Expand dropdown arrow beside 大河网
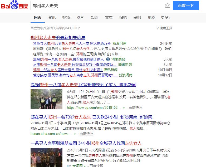Viewport: 206px width, 167px height. 85,166
